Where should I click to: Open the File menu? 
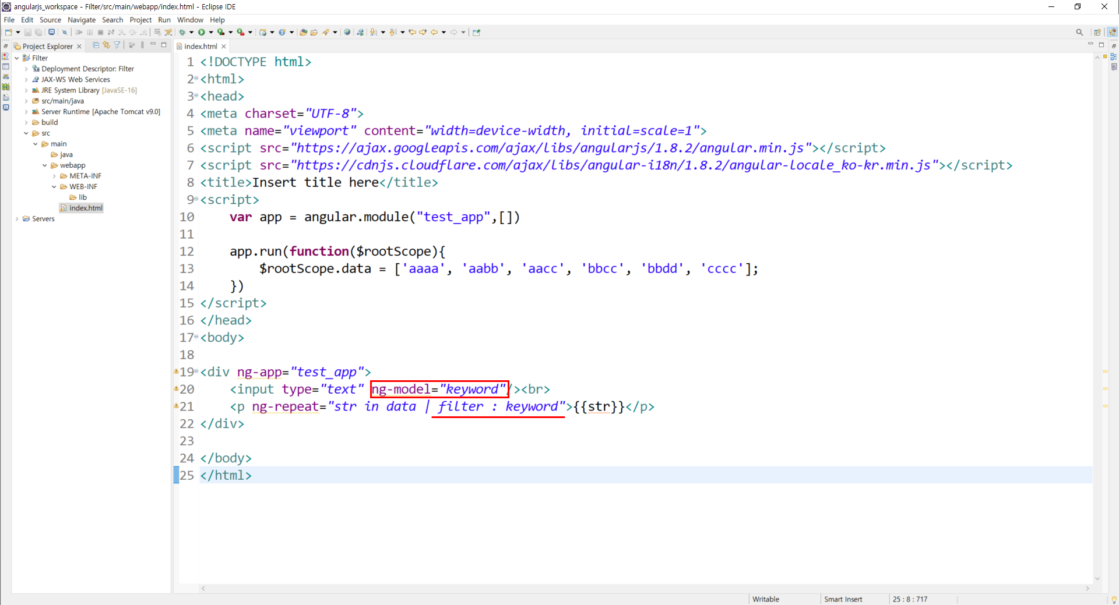tap(9, 20)
